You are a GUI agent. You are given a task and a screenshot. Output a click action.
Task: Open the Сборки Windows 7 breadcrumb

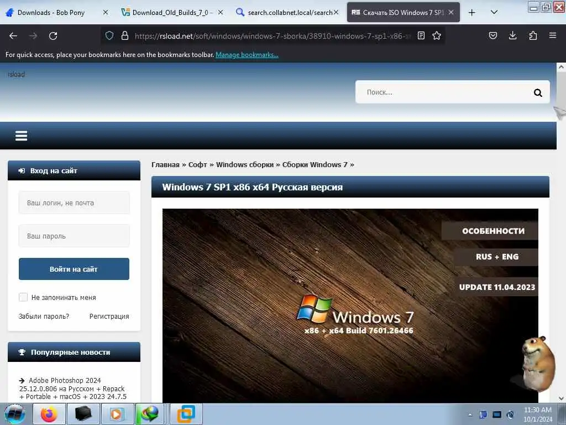coord(315,165)
